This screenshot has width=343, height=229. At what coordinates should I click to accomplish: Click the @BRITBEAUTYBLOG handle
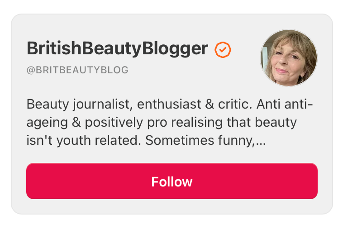coord(77,70)
